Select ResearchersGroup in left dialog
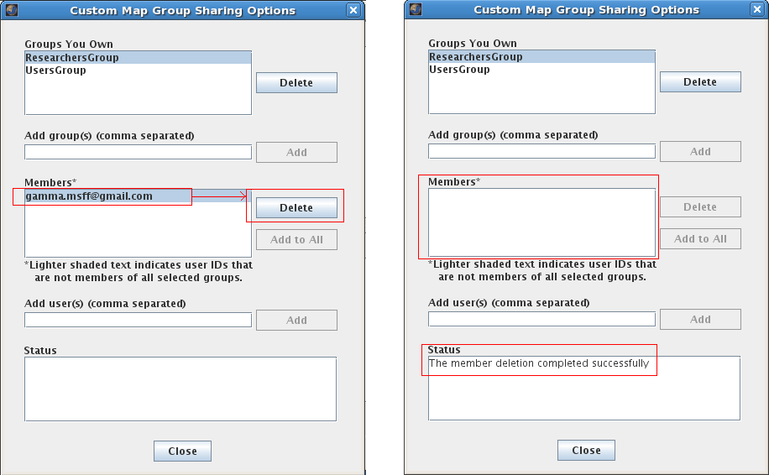This screenshot has width=769, height=475. (138, 58)
